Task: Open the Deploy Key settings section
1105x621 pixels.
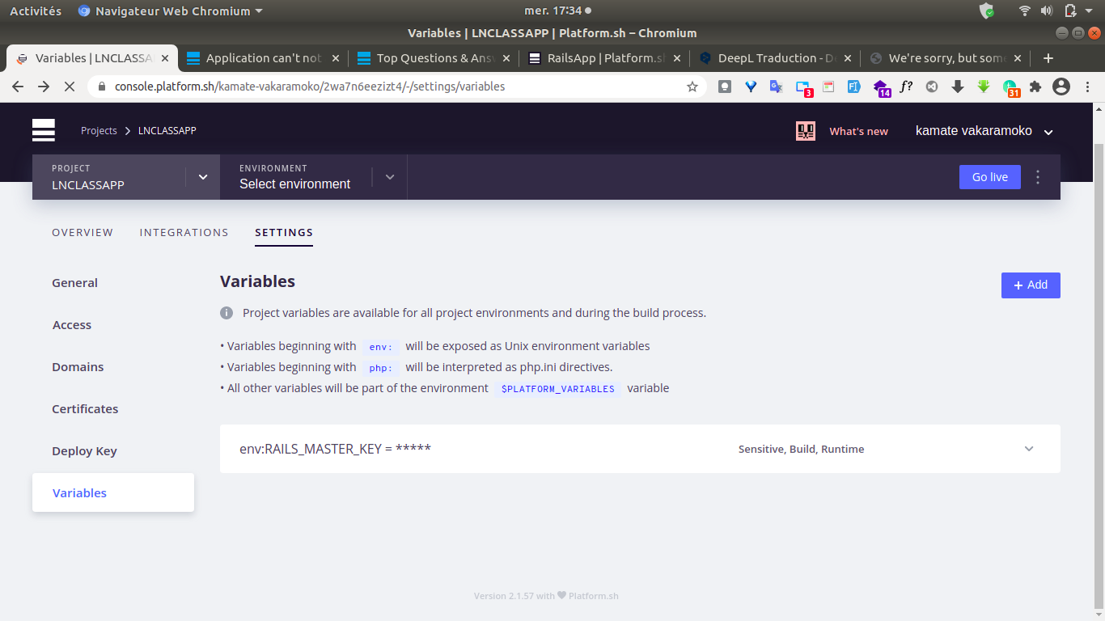Action: 84,451
